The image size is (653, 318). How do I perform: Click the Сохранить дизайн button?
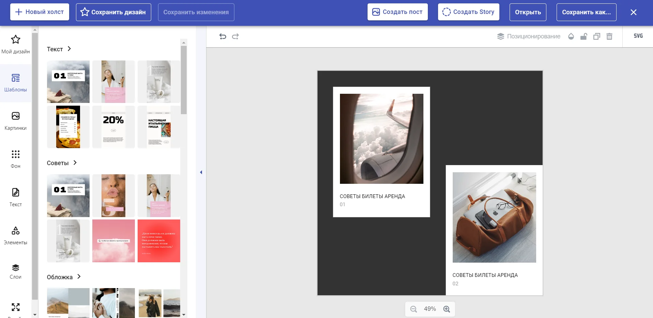pos(113,12)
